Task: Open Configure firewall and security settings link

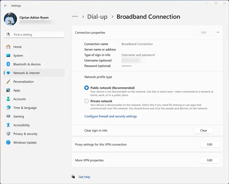Action: (111, 116)
